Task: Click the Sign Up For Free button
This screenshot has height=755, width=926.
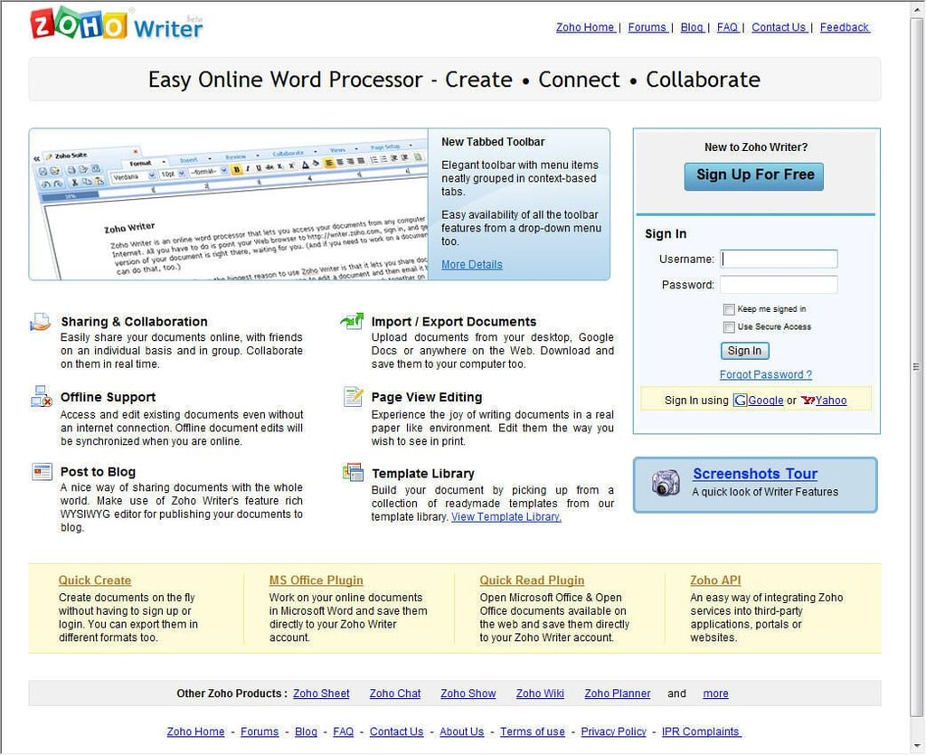Action: click(754, 176)
